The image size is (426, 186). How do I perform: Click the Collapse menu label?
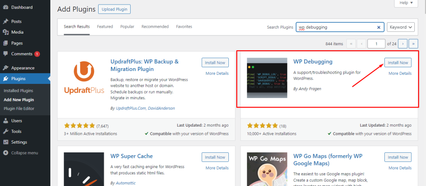pyautogui.click(x=25, y=153)
